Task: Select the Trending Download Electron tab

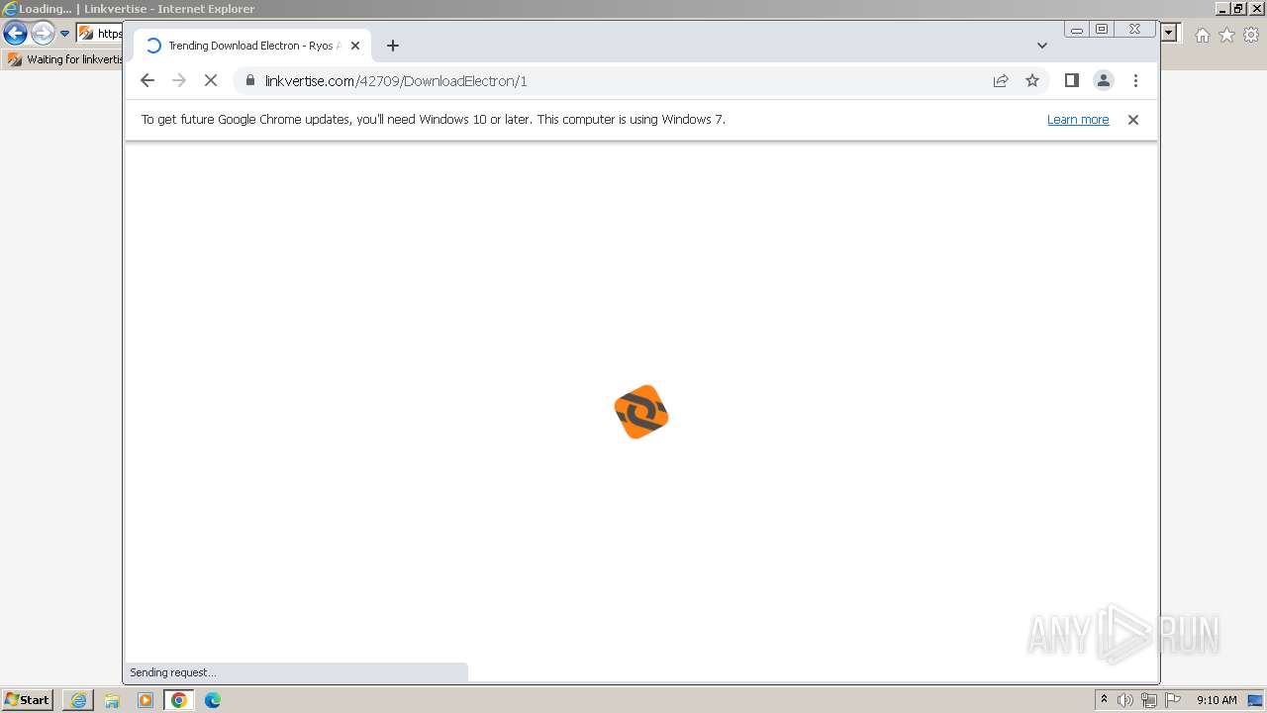Action: pyautogui.click(x=252, y=46)
